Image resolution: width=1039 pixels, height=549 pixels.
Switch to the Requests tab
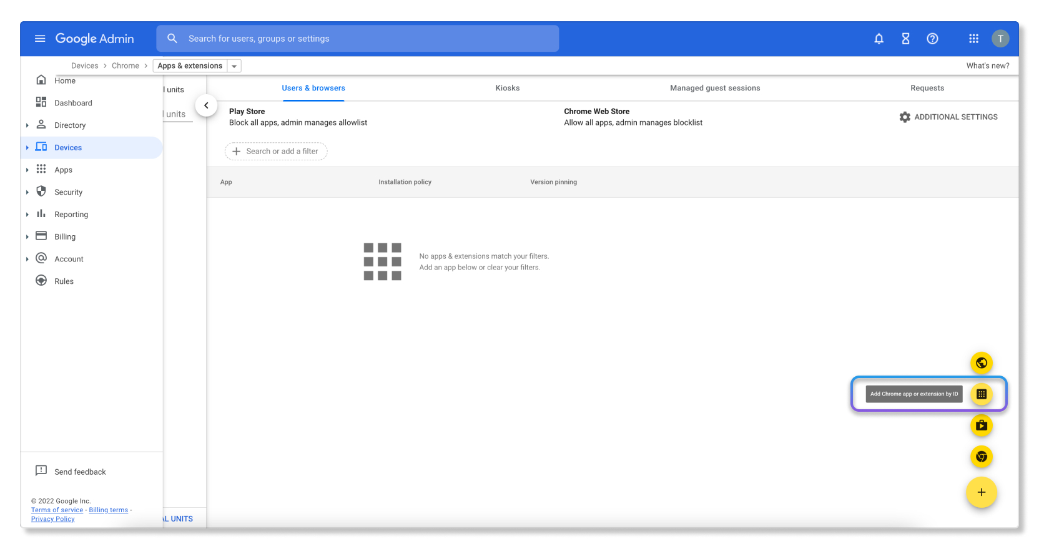(927, 88)
